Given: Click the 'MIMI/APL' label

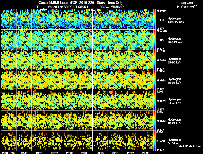Looking at the screenshot, I should tap(118, 7).
